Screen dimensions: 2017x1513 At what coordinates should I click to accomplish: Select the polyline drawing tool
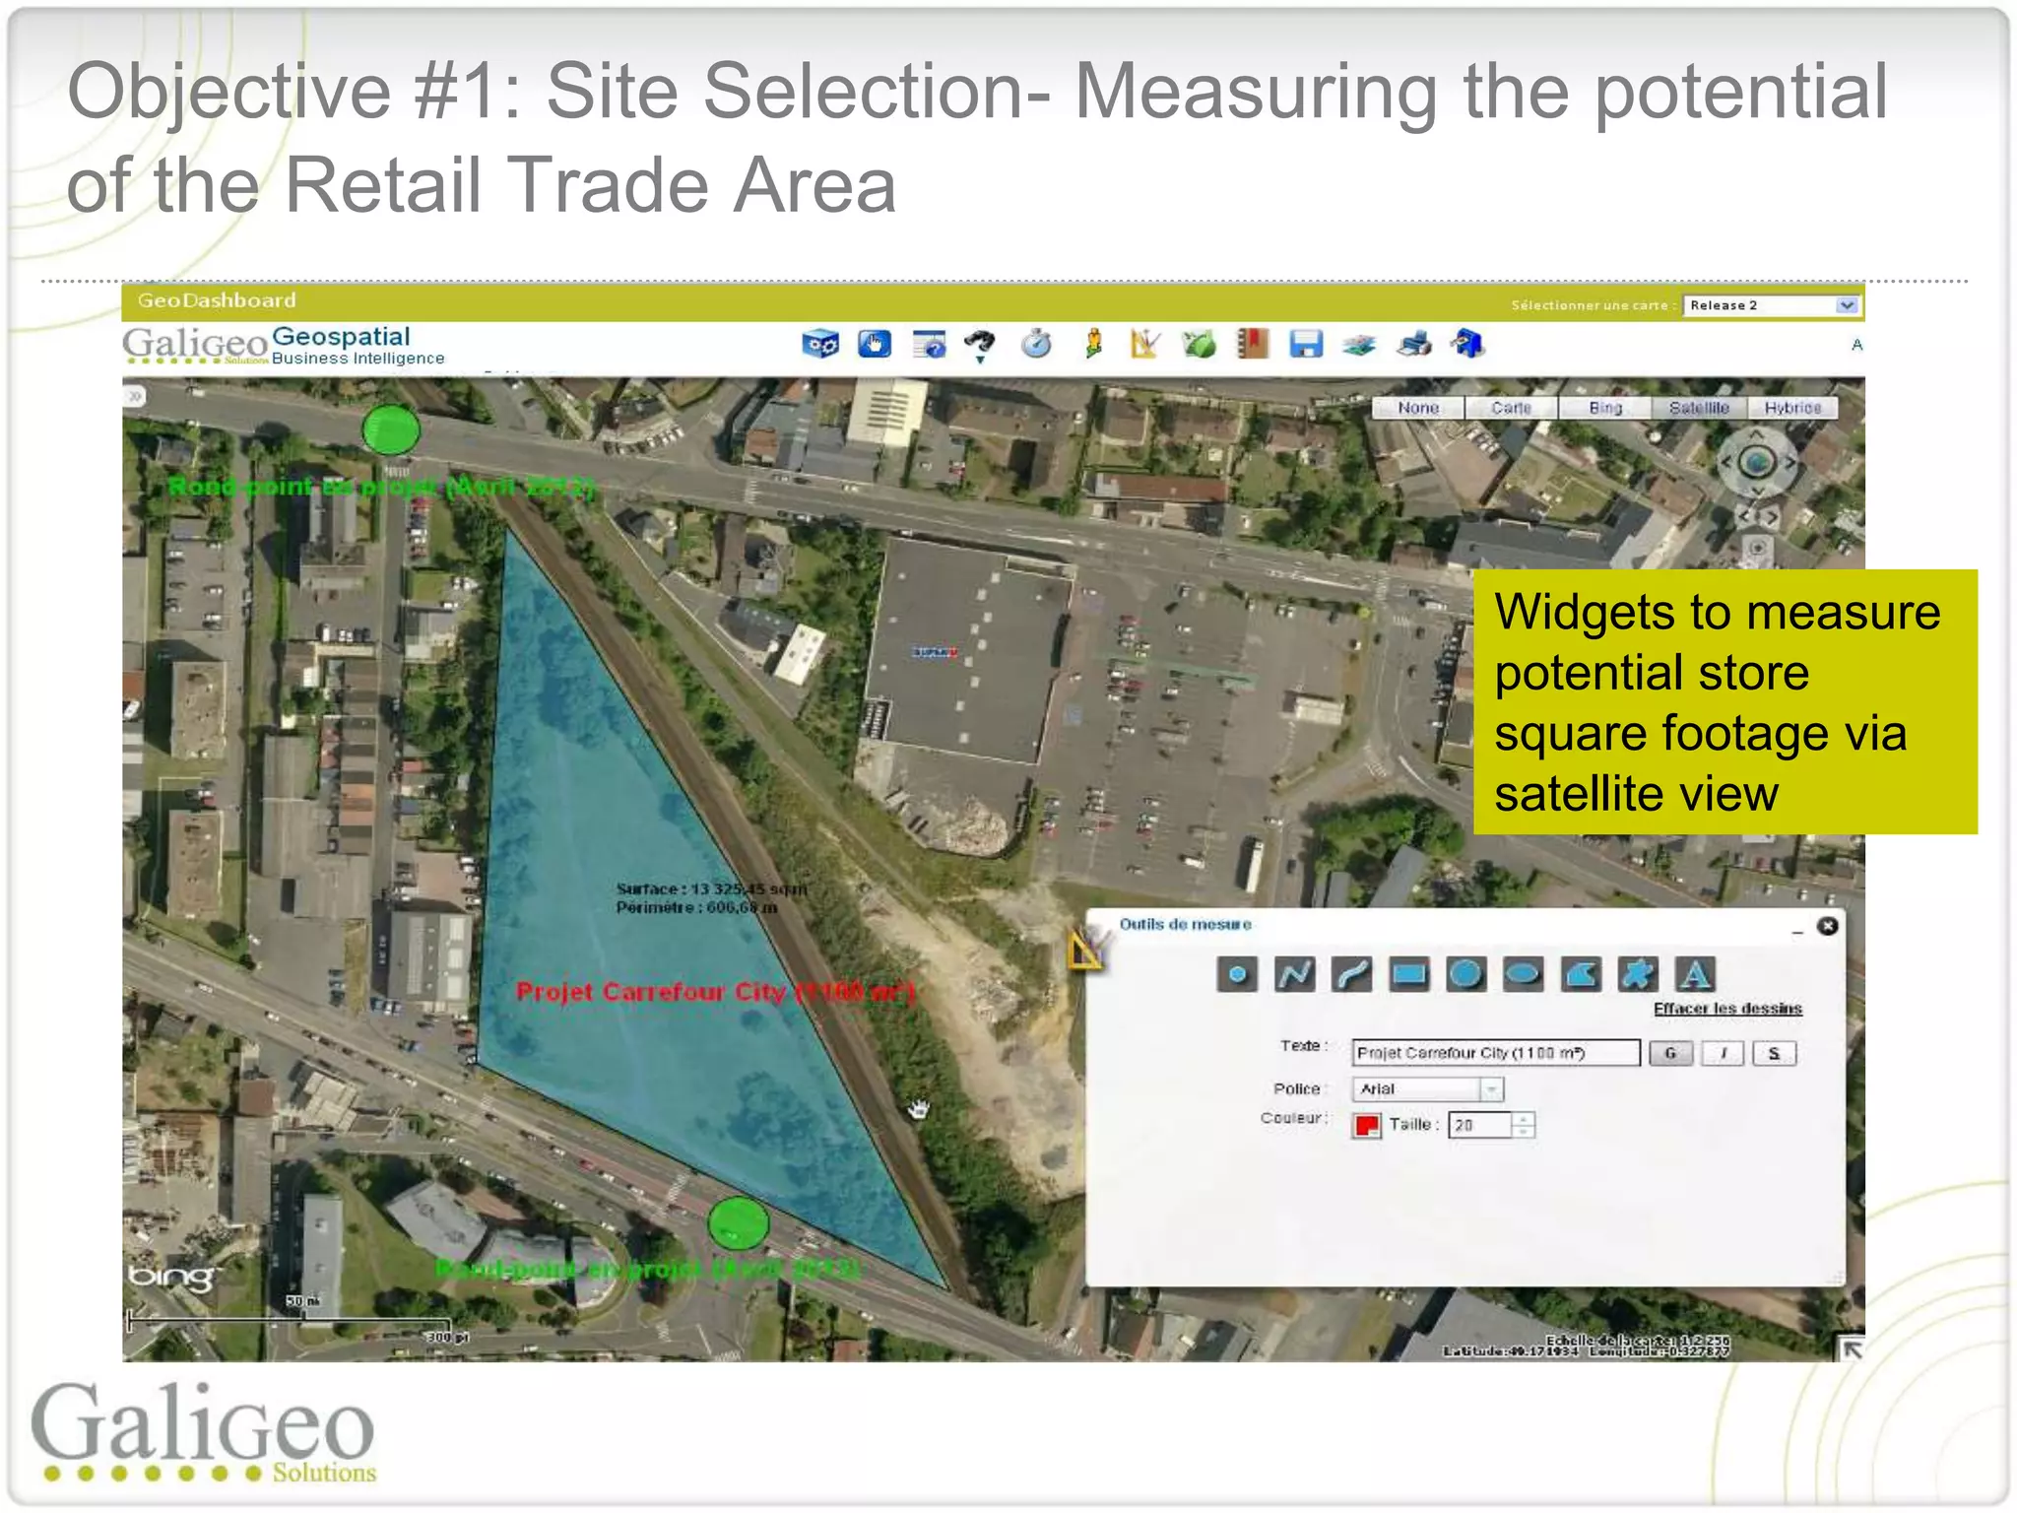(x=1294, y=974)
